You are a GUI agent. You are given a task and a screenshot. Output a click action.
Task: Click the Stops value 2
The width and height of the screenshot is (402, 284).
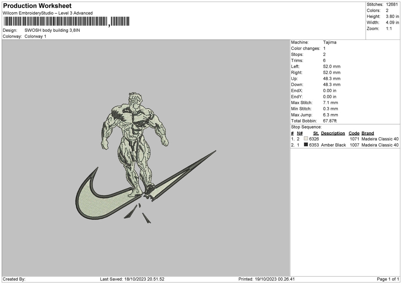(x=324, y=55)
